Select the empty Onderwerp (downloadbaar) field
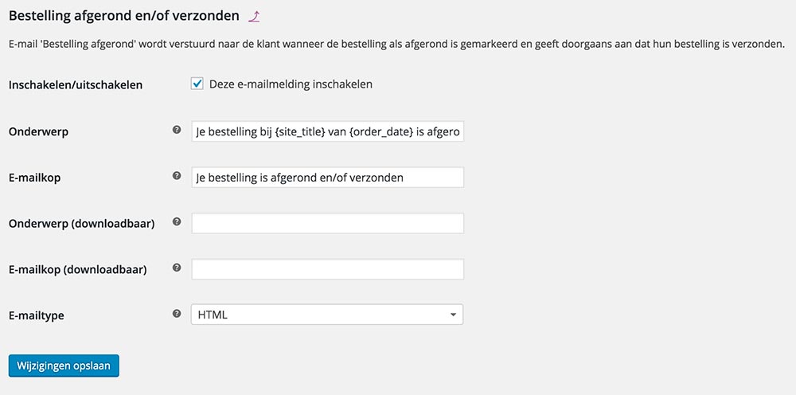This screenshot has height=395, width=796. [327, 223]
